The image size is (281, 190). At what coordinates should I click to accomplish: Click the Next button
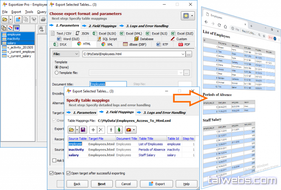[x=102, y=184]
